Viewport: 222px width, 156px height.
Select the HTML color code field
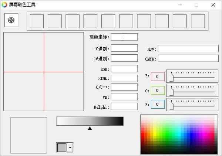point(124,78)
